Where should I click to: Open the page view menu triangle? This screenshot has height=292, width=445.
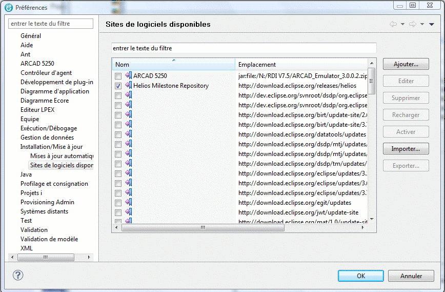pos(431,24)
